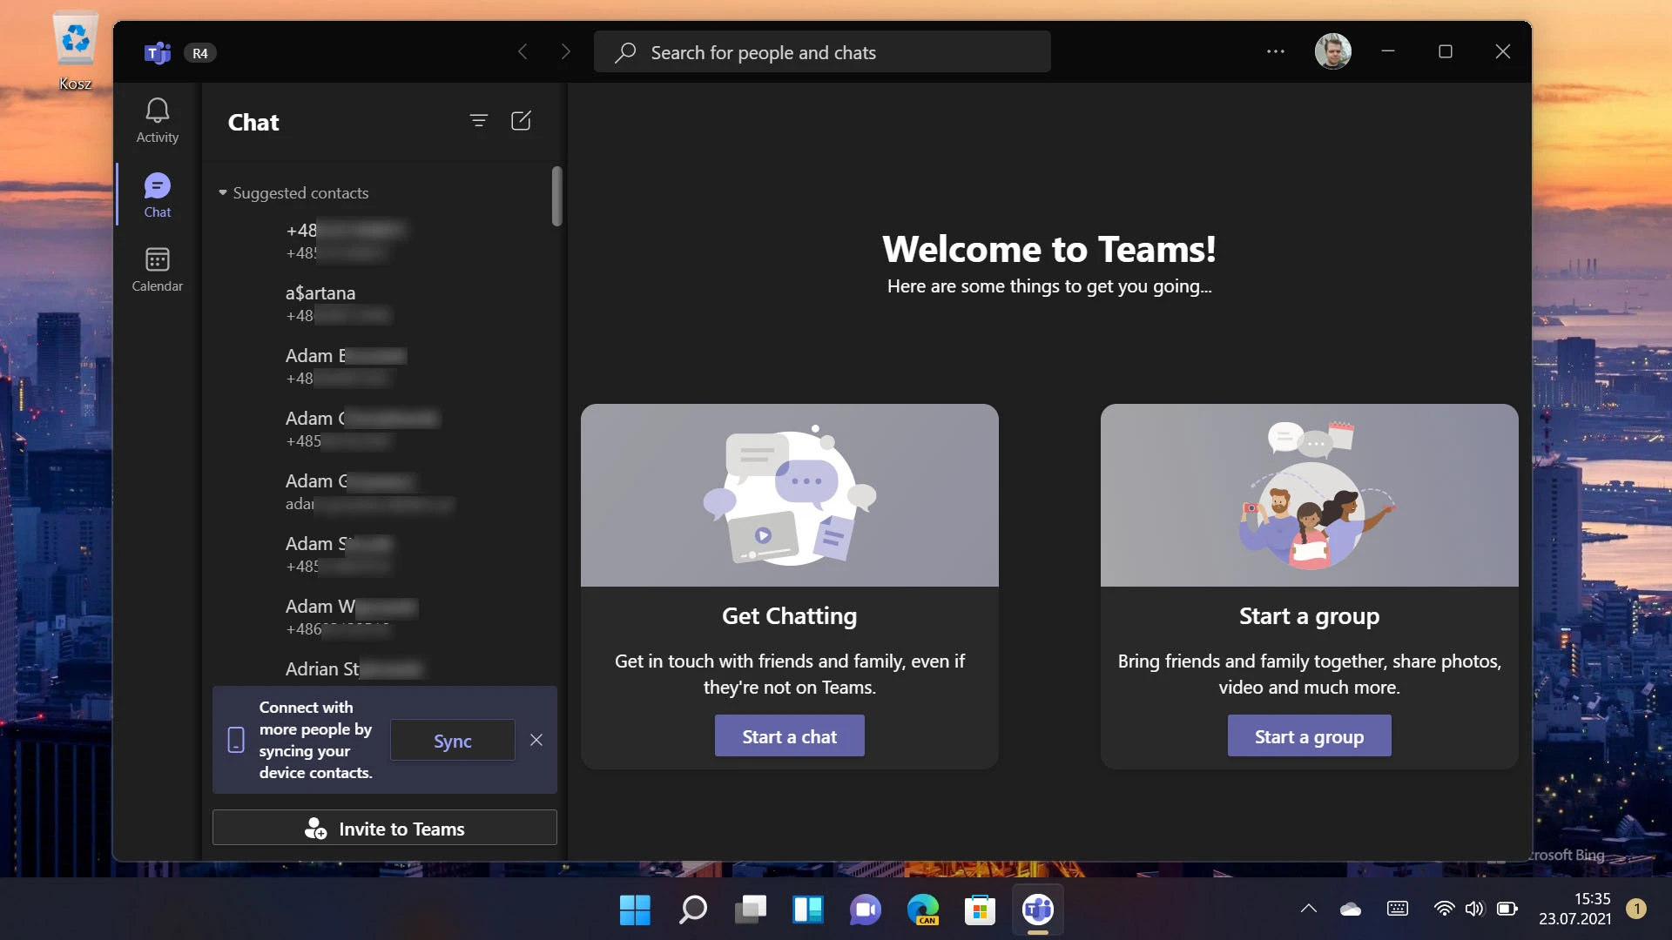Go back with the left arrow
The width and height of the screenshot is (1672, 940).
pos(522,52)
